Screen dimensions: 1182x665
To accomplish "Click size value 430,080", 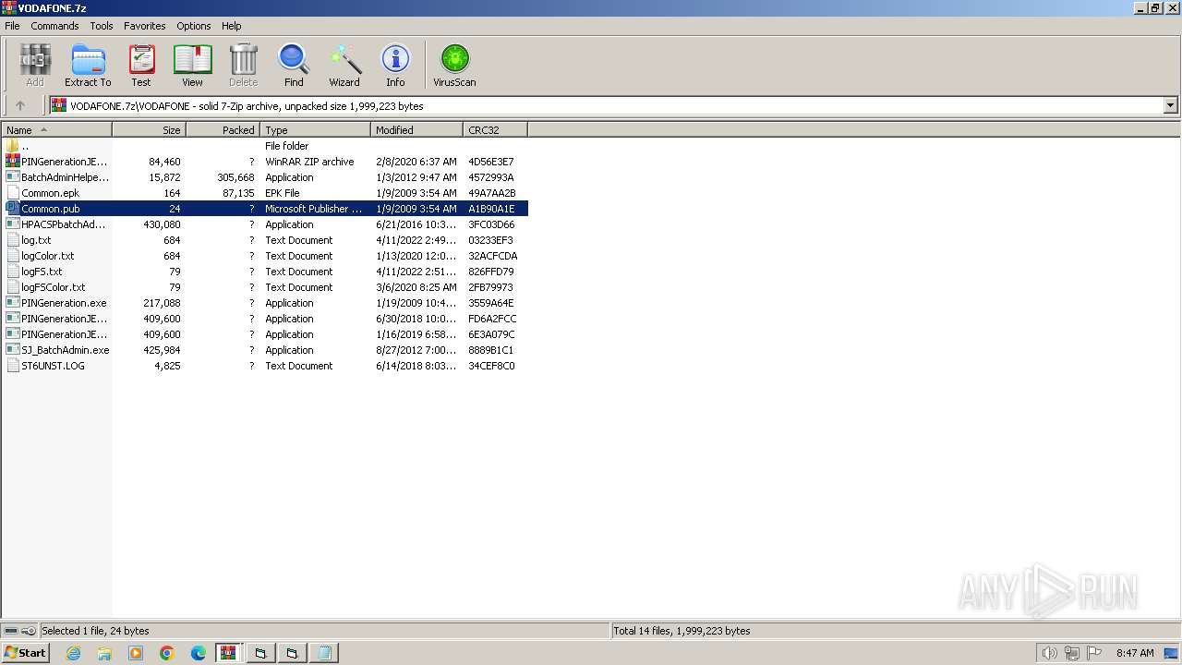I will (162, 224).
